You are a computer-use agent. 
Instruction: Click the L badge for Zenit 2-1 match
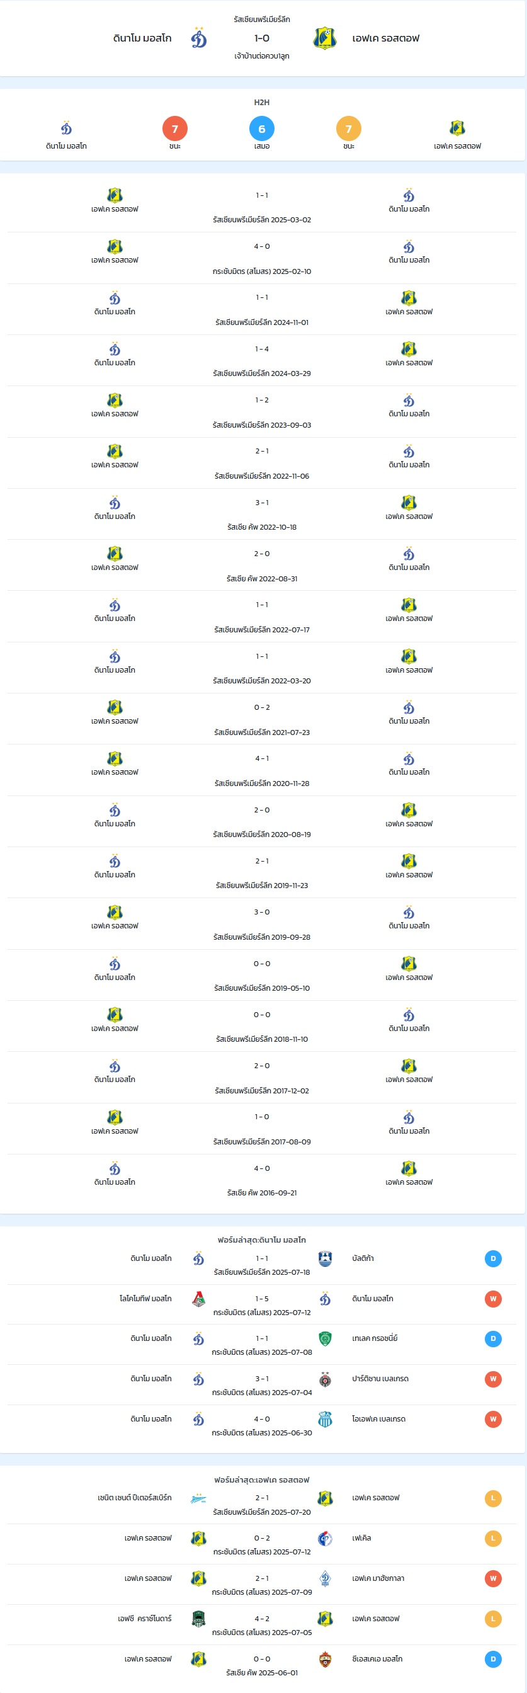coord(493,1498)
